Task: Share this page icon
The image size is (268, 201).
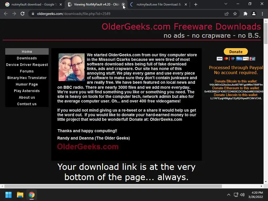Action: (x=227, y=14)
